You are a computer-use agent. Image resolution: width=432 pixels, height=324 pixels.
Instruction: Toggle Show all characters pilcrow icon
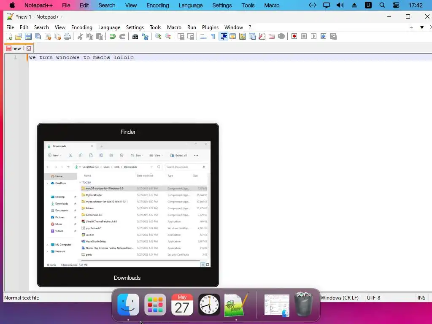tap(213, 36)
